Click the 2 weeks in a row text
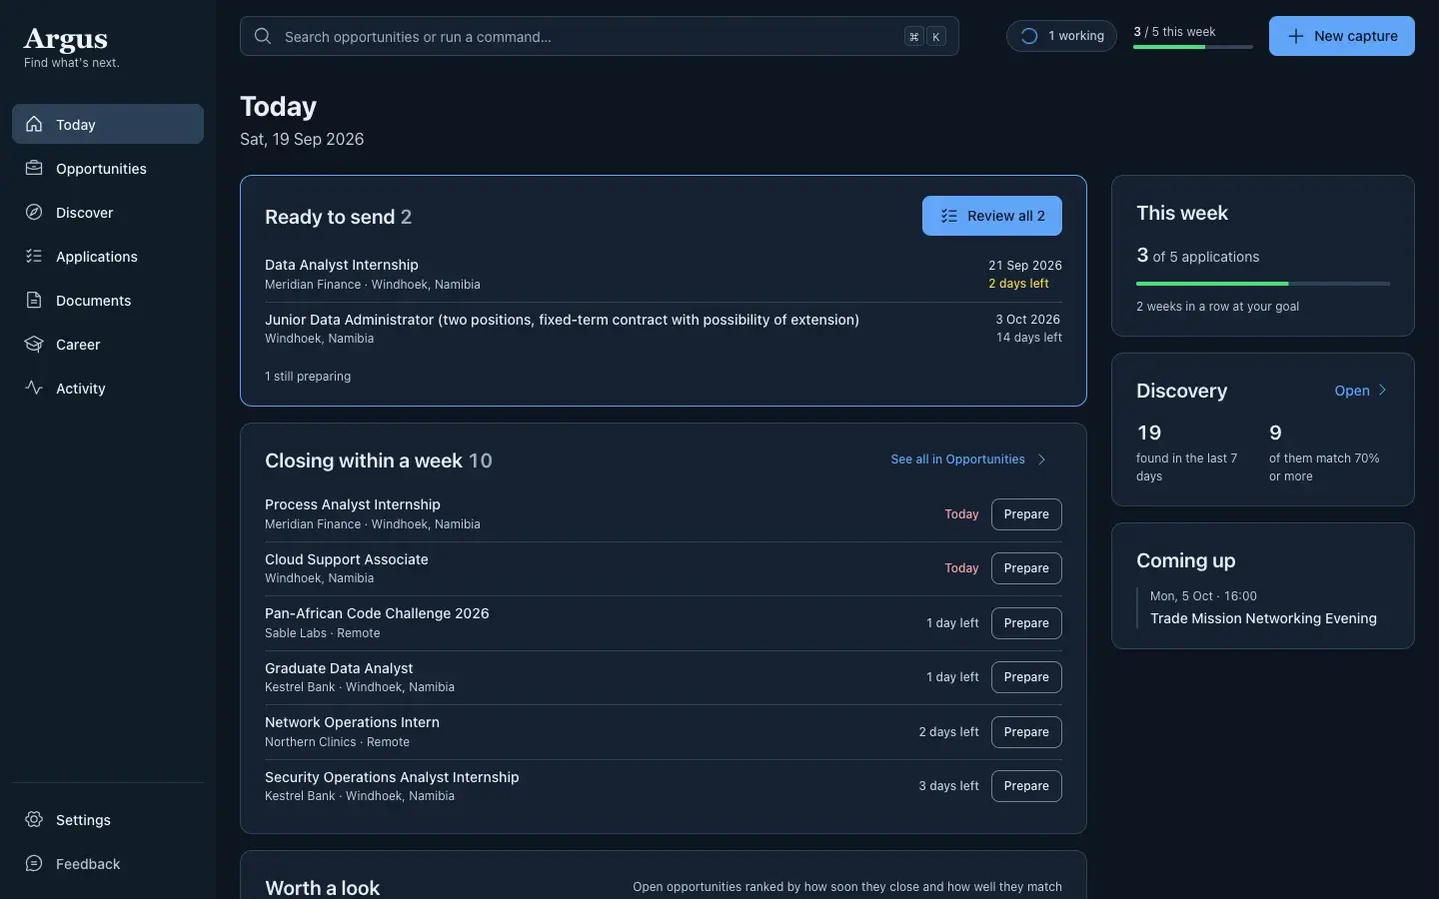 tap(1217, 307)
